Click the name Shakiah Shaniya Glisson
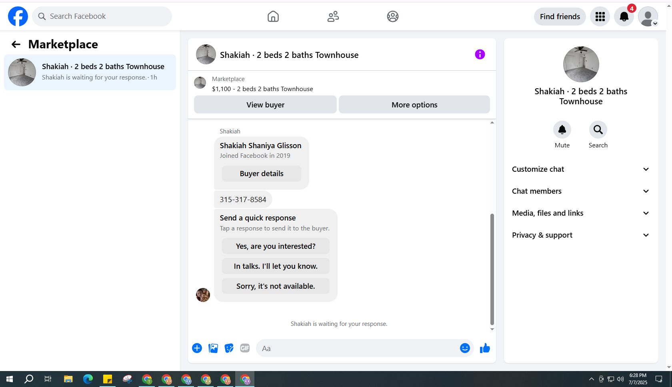Screen dimensions: 672x387 click(x=260, y=146)
